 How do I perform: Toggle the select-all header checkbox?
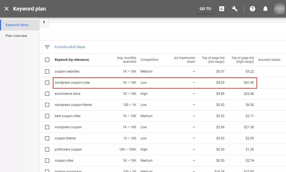(x=47, y=60)
